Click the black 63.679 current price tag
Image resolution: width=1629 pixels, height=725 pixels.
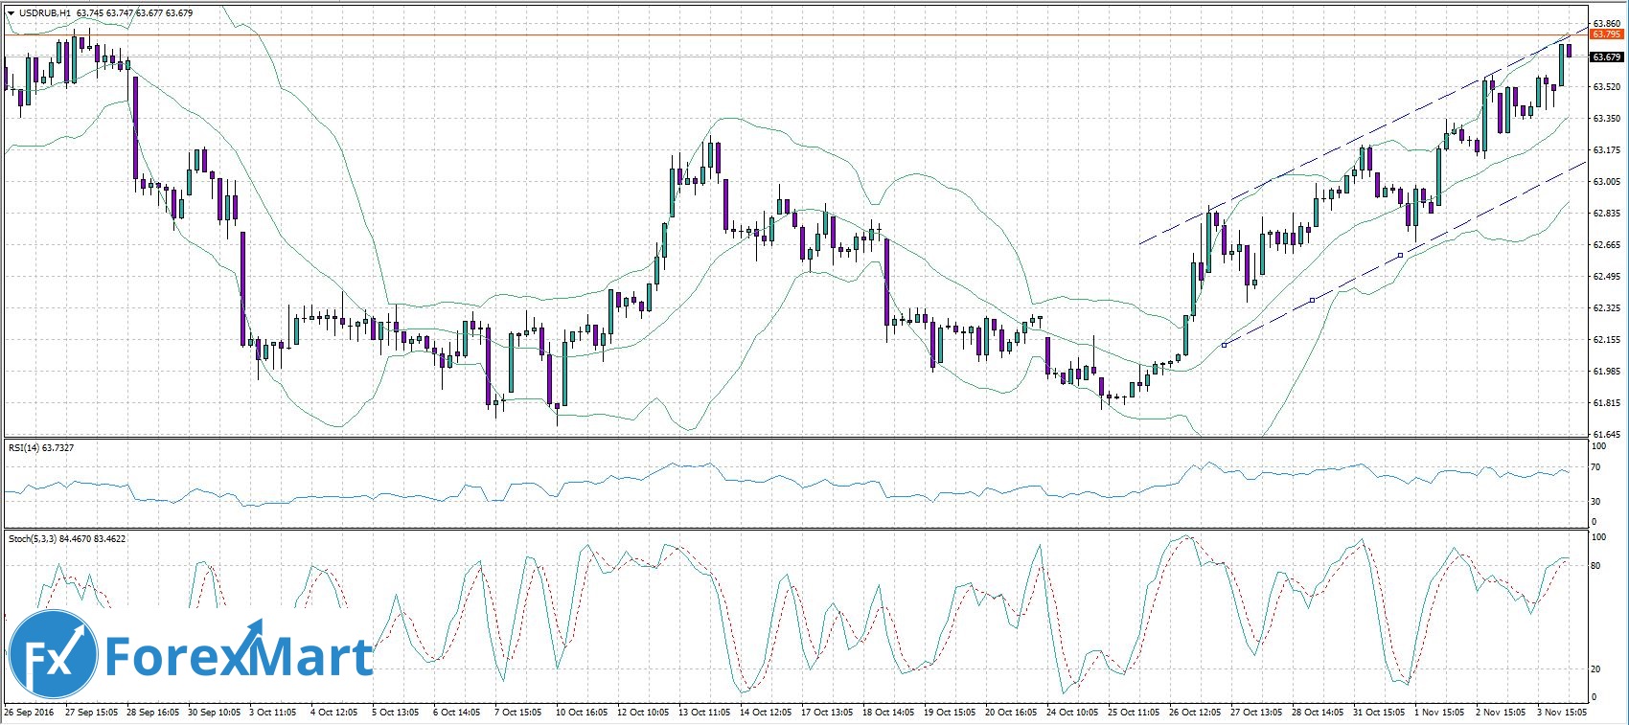[1606, 57]
